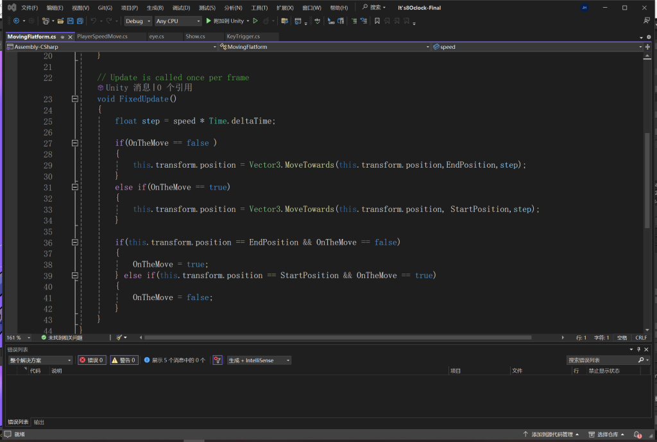Open the editor settings gear icon
The height and width of the screenshot is (442, 657).
tap(649, 37)
